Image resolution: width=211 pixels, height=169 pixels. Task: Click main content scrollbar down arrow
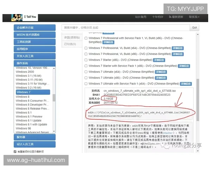198,151
